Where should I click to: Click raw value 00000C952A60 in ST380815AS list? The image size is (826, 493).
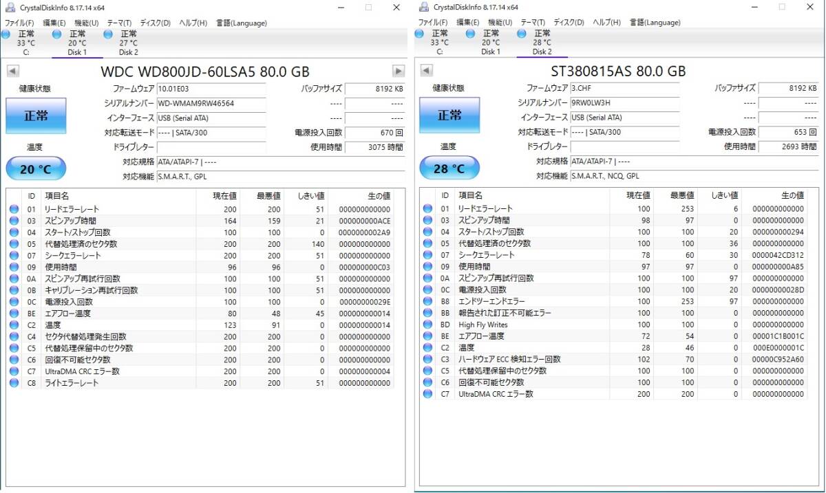[778, 360]
